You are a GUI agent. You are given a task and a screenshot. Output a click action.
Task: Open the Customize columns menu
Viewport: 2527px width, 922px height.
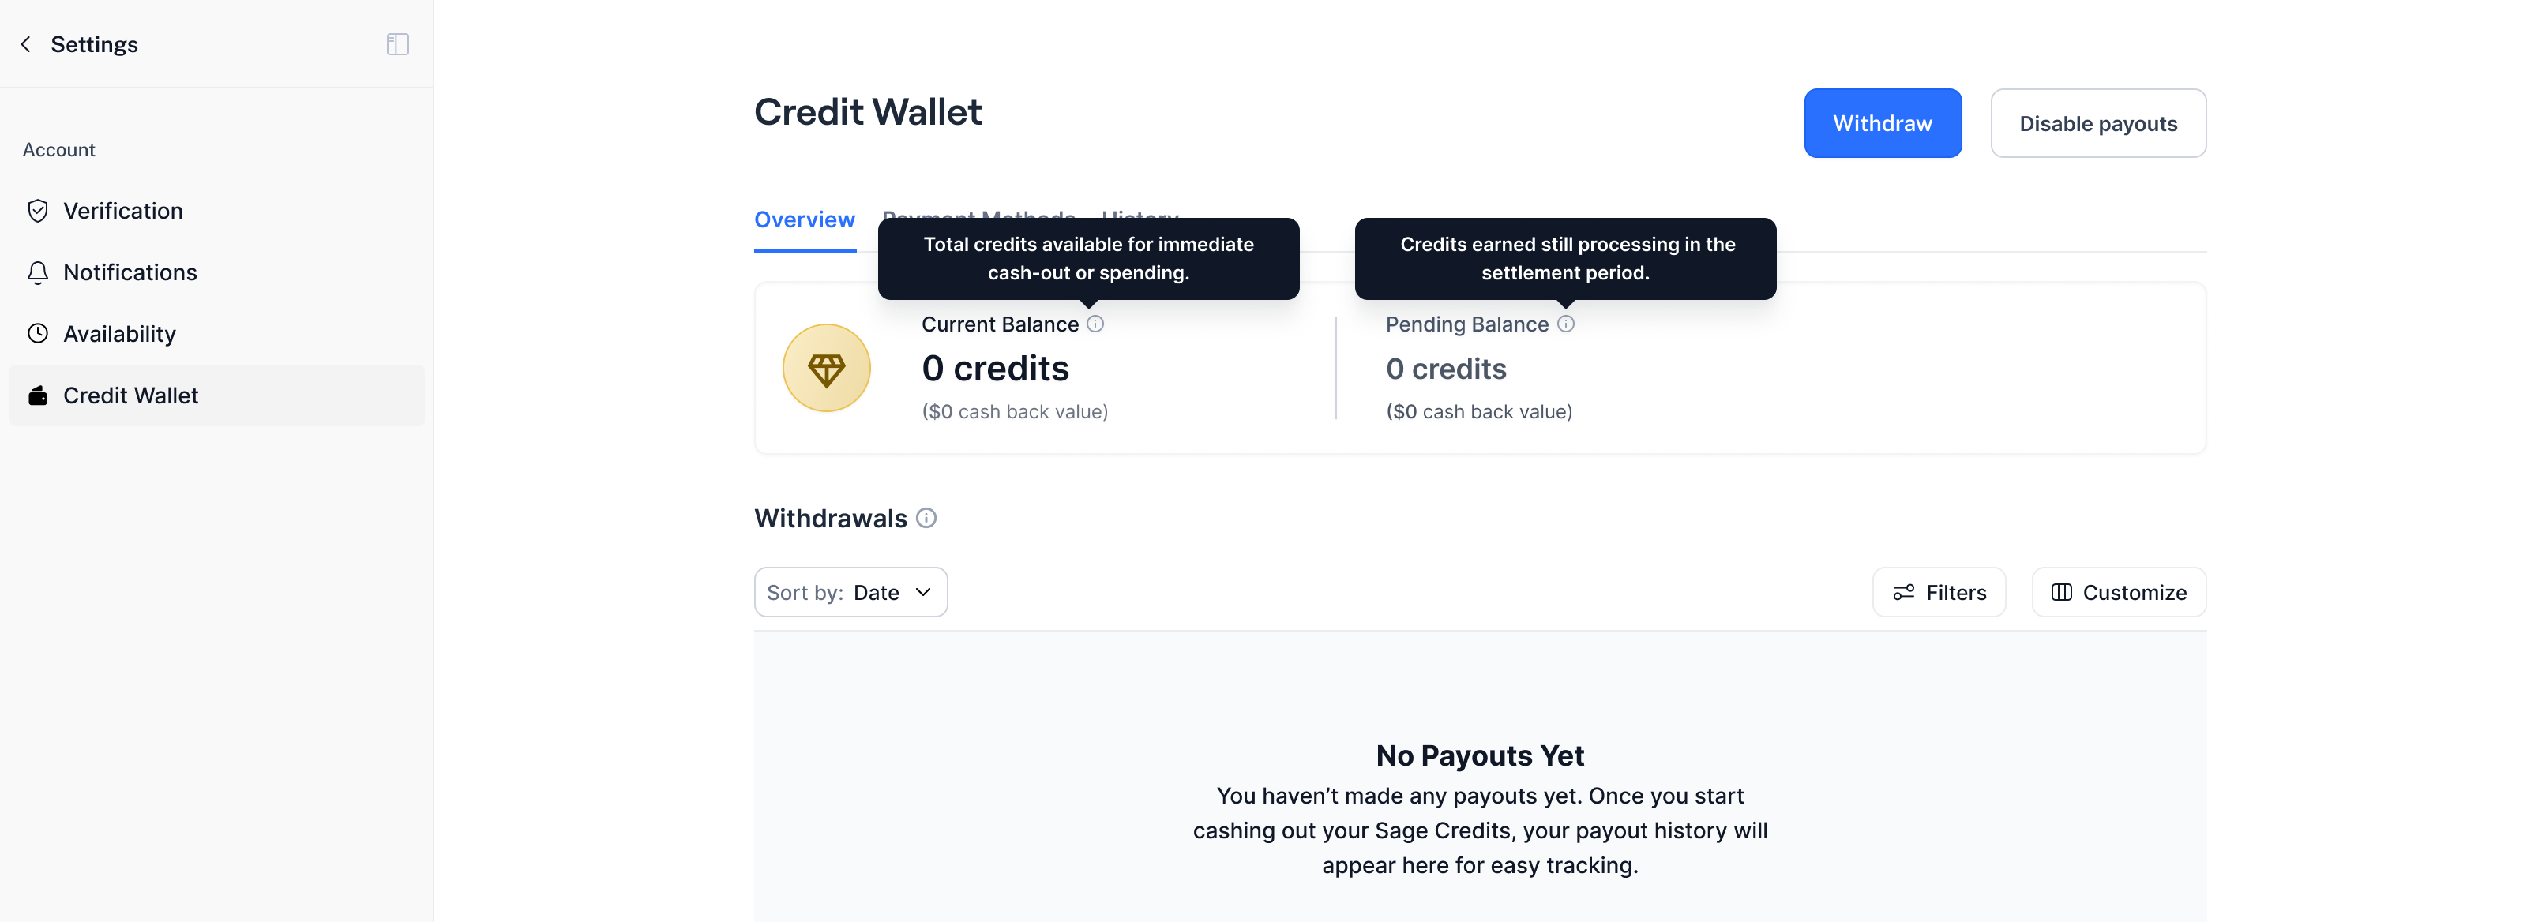[x=2118, y=593]
